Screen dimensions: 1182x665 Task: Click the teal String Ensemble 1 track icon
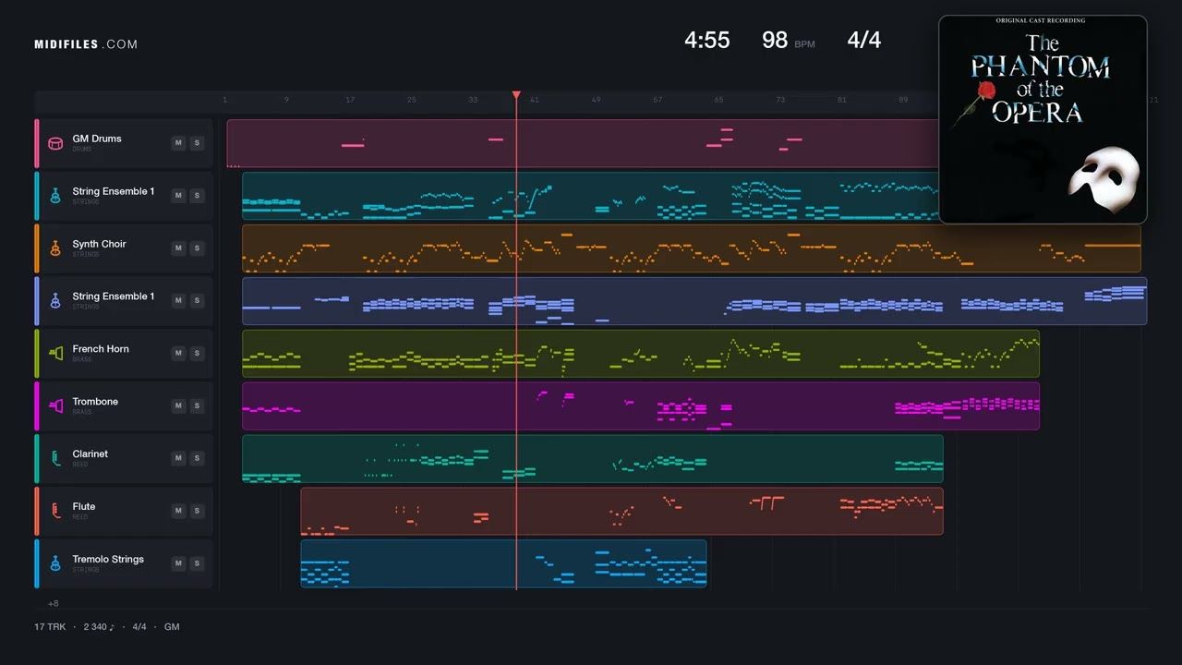click(55, 196)
